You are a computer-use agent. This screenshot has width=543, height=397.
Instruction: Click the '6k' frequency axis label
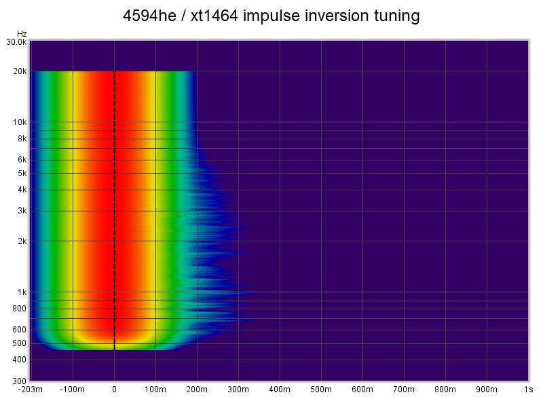click(22, 160)
